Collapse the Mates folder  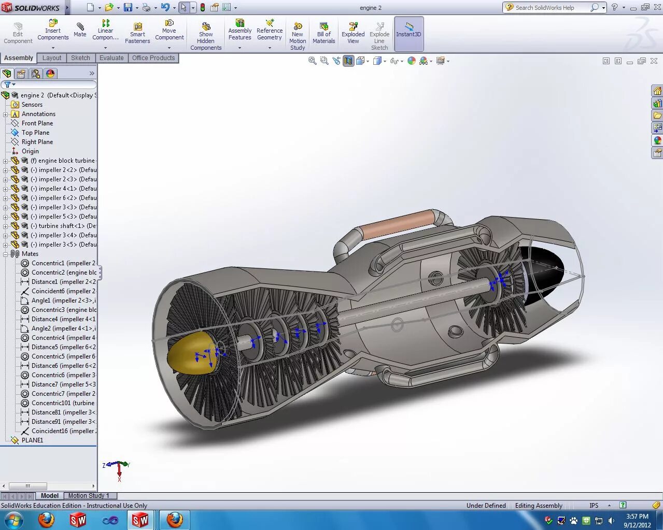click(x=5, y=253)
